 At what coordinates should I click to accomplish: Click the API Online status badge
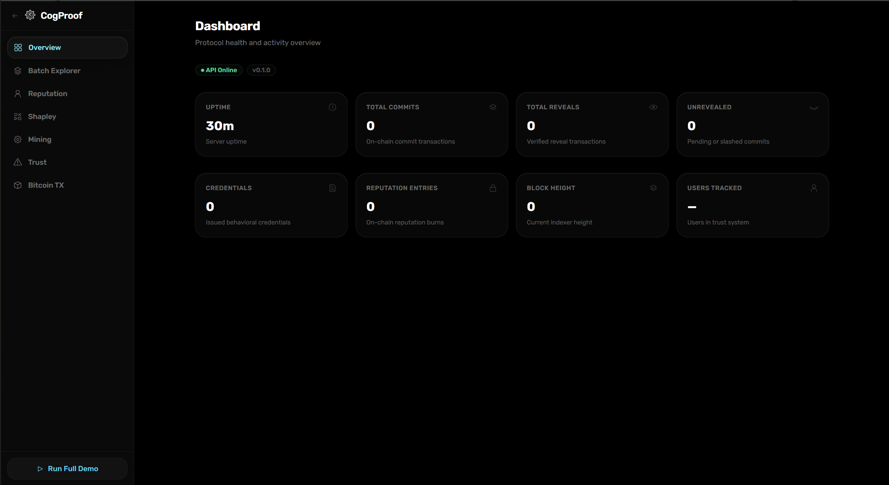pos(219,70)
